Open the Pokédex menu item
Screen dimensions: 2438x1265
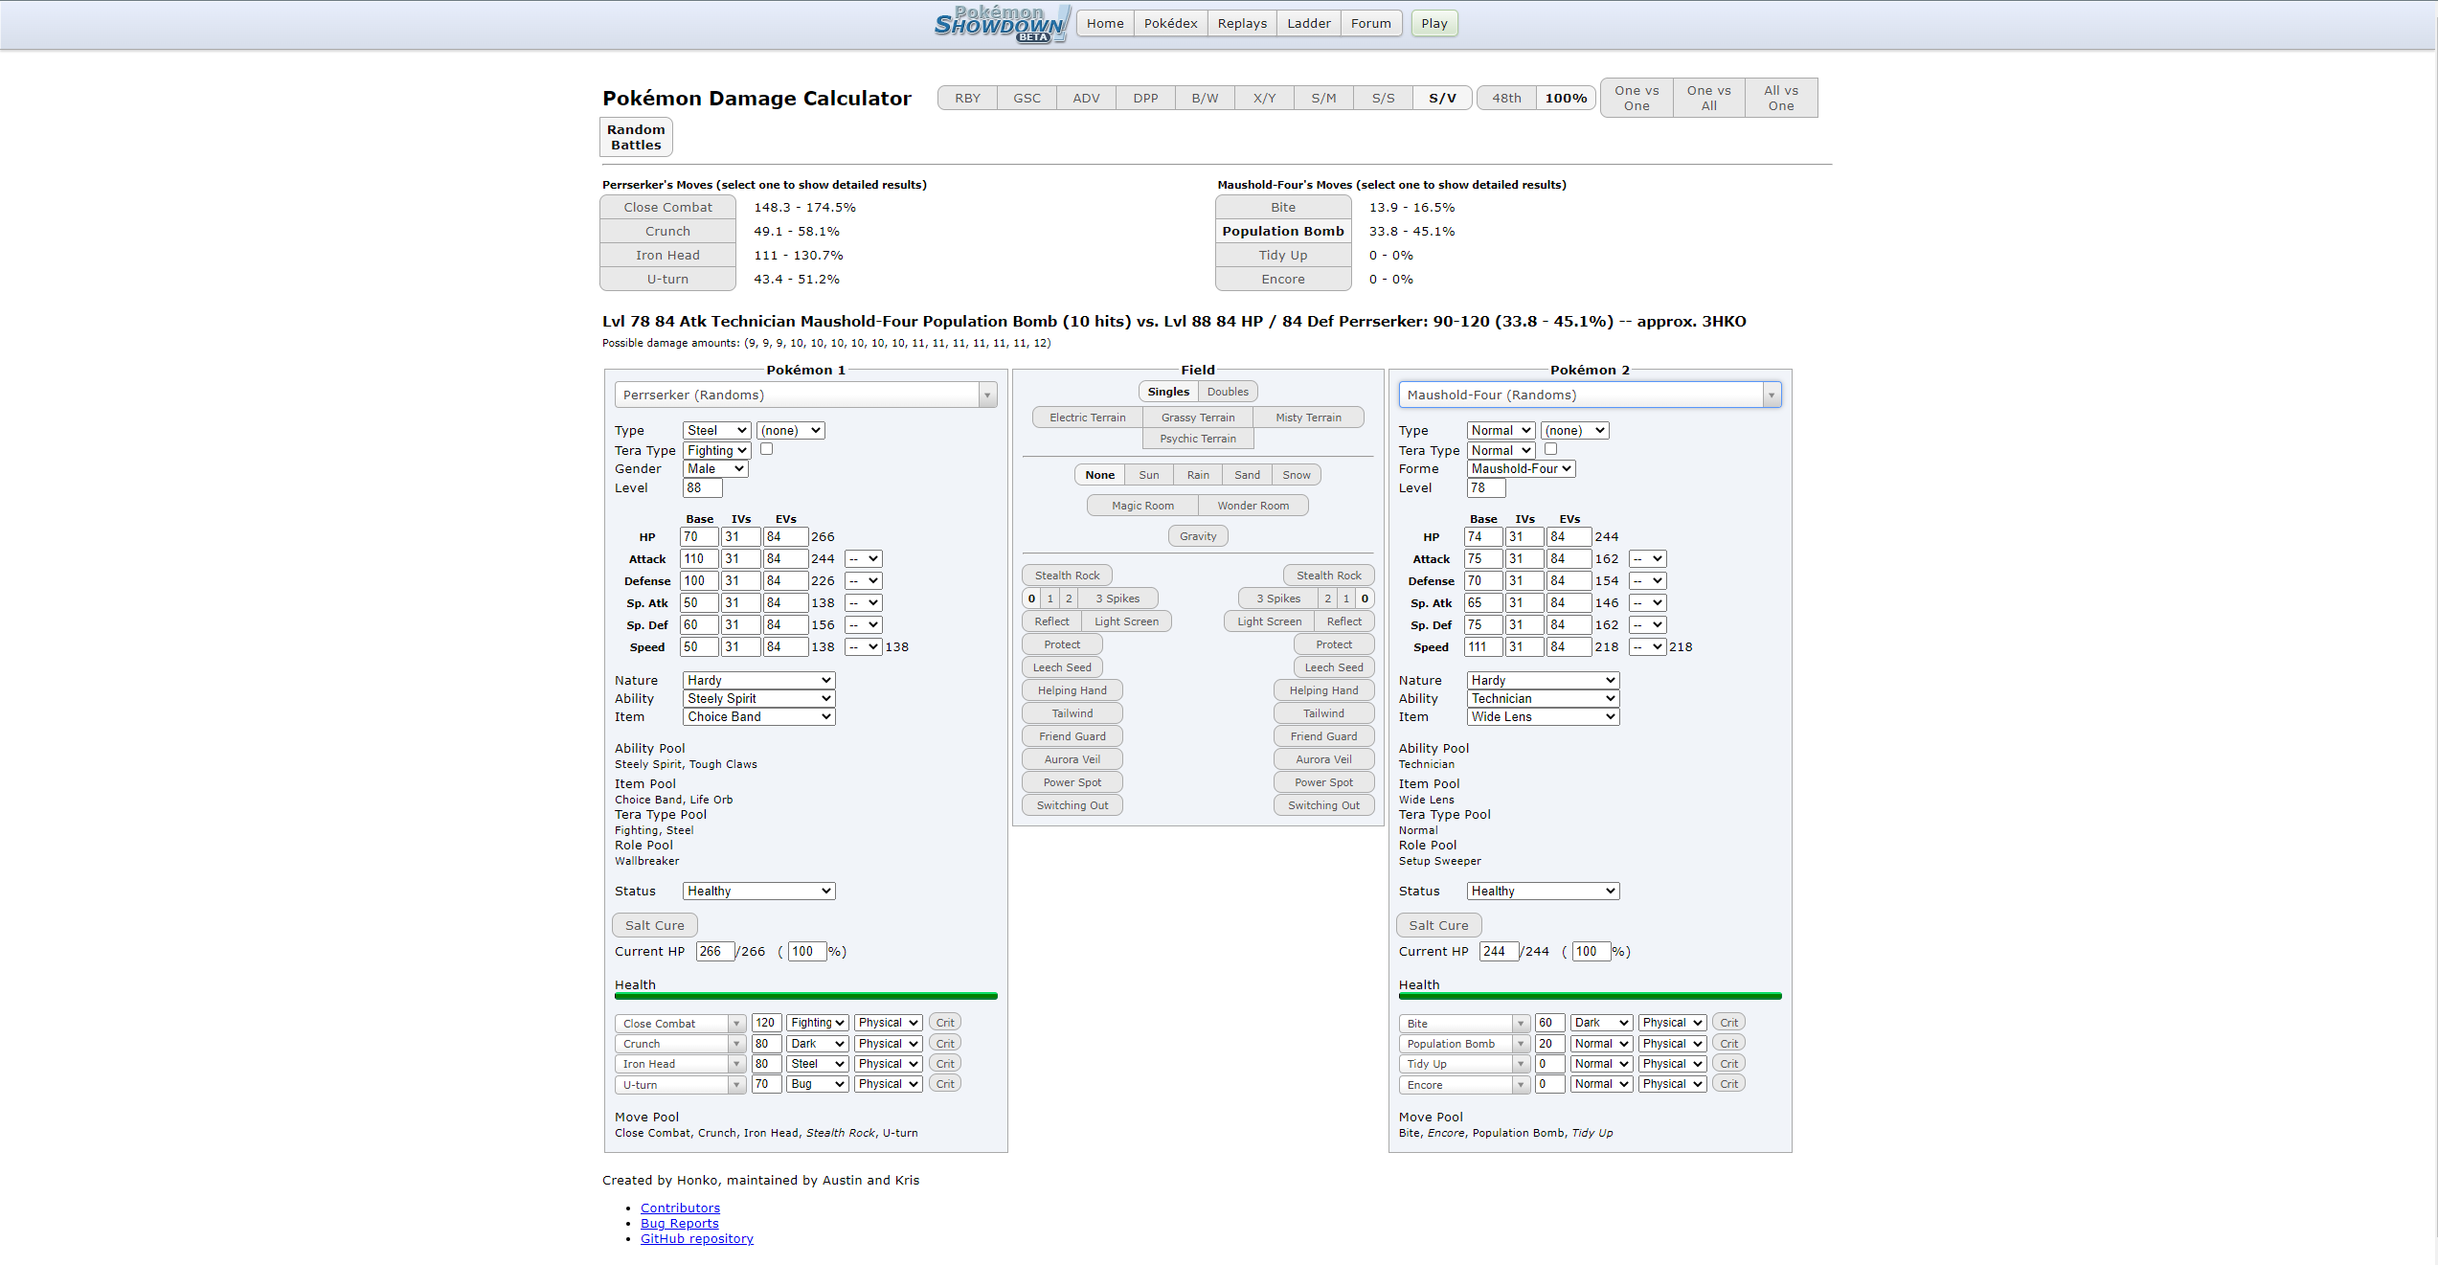coord(1170,24)
